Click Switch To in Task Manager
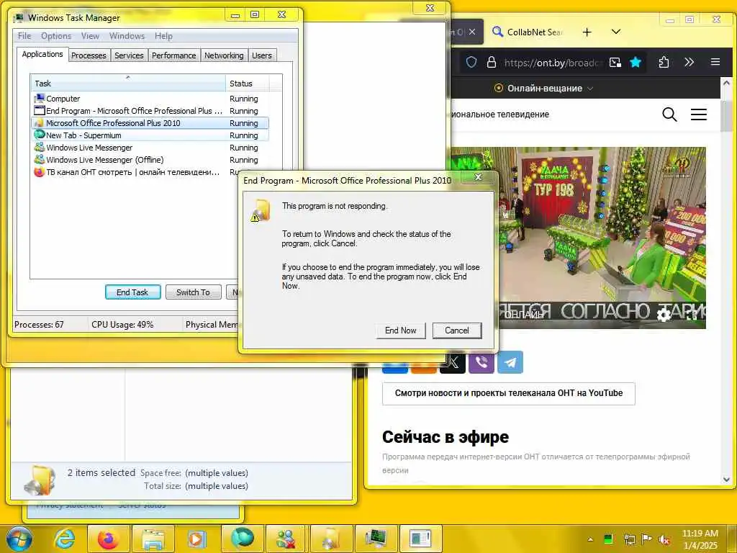Viewport: 737px width, 553px height. (193, 292)
